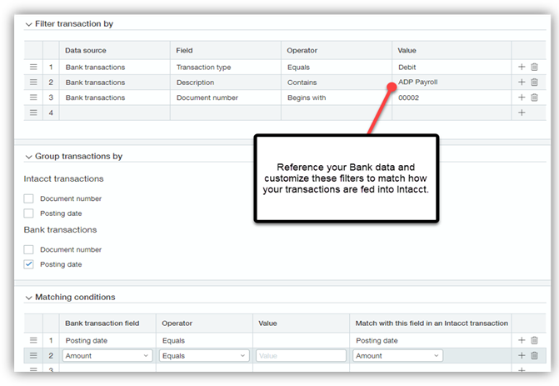
Task: Check Intacct transactions Posting date box
Action: click(x=28, y=213)
